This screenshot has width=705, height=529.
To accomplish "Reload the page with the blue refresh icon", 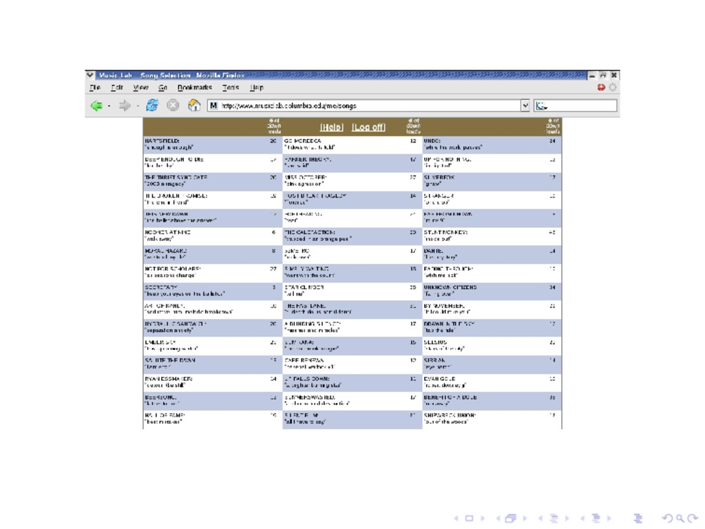I will [152, 105].
